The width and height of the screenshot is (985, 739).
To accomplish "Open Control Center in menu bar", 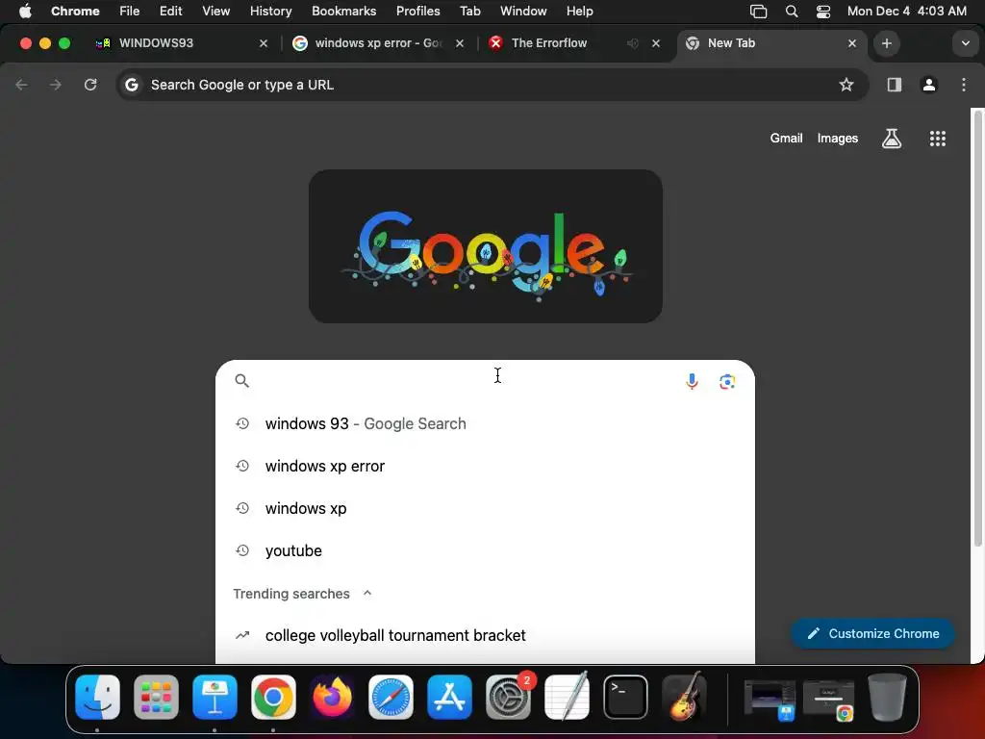I will [x=823, y=11].
